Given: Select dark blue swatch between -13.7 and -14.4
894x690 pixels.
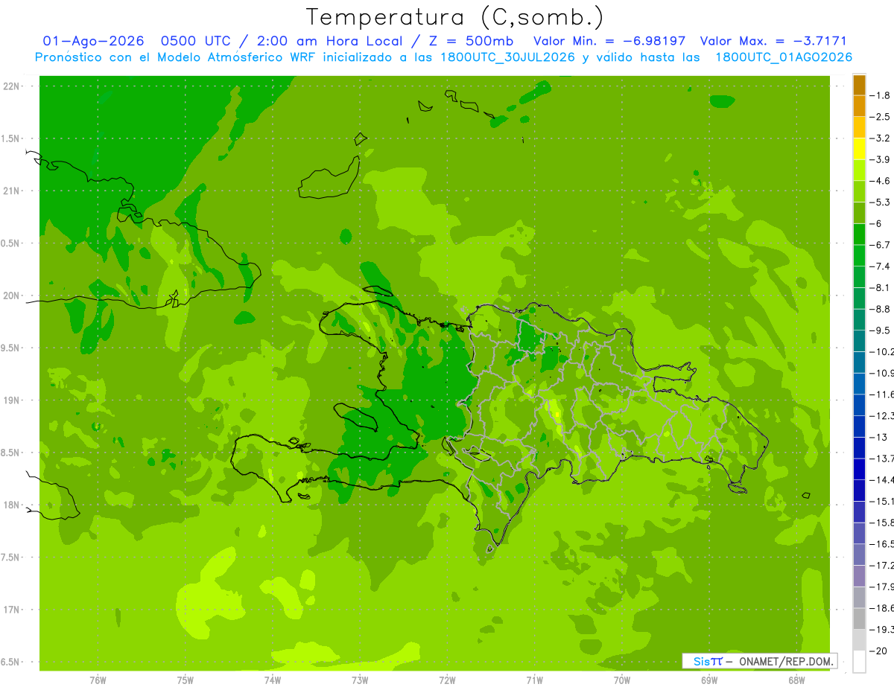Looking at the screenshot, I should (x=859, y=469).
